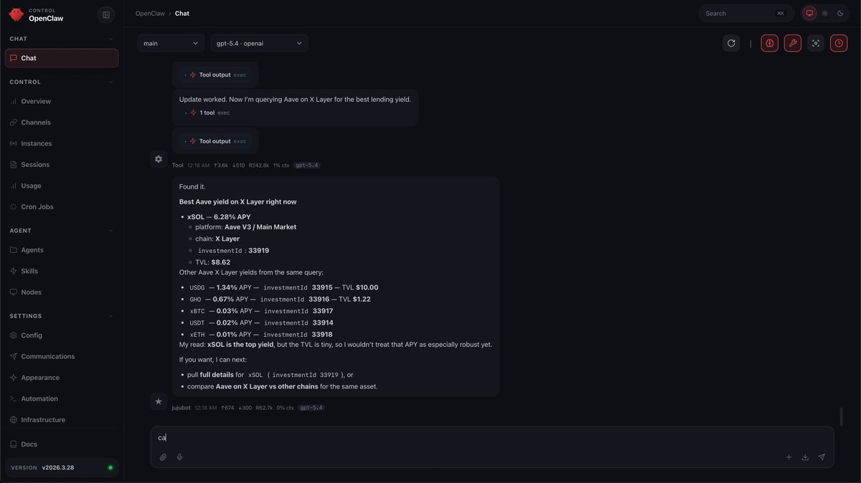Toggle the clock history icon

coord(839,43)
